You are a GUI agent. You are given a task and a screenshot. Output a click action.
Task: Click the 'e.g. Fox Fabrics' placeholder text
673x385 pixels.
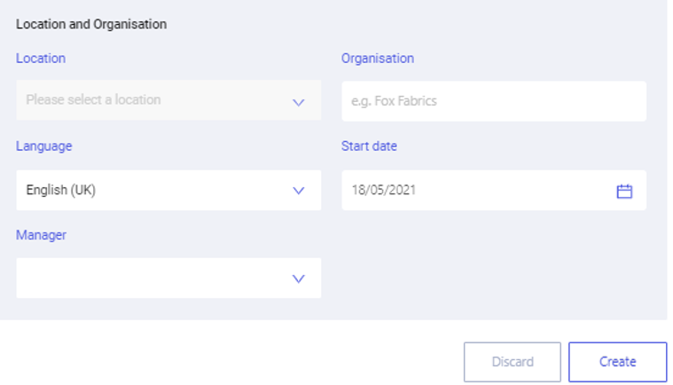[394, 101]
